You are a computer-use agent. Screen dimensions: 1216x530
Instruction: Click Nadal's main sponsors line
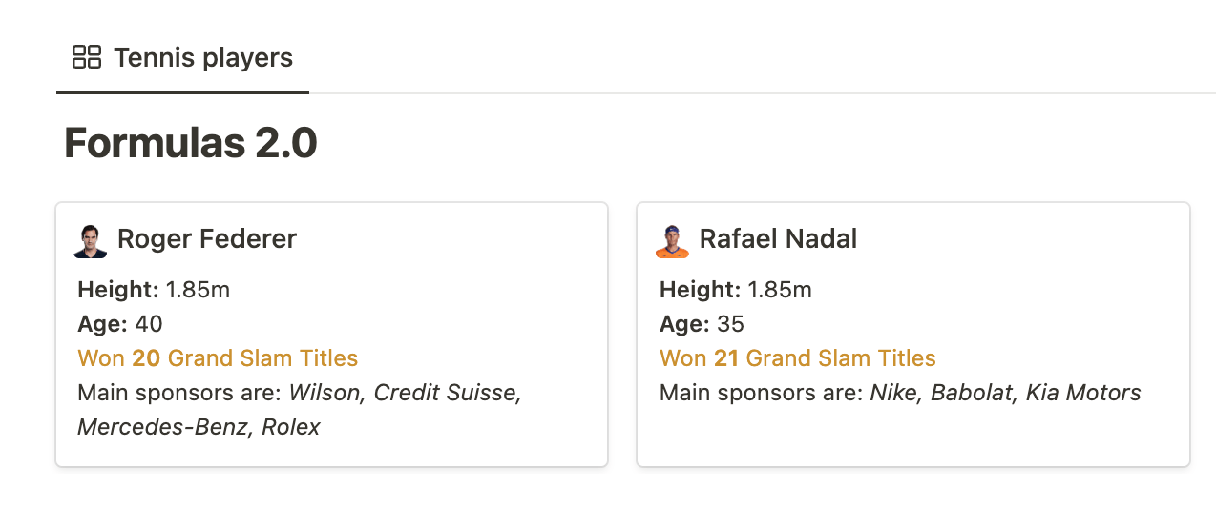(x=900, y=393)
